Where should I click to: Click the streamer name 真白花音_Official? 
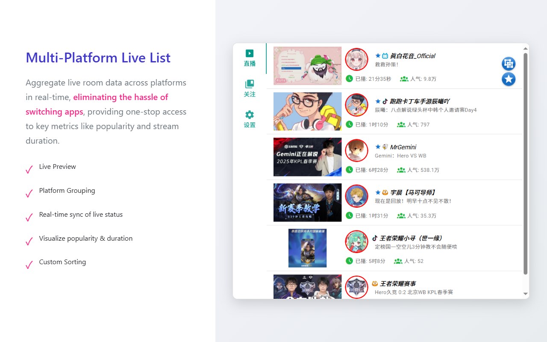[x=412, y=56]
